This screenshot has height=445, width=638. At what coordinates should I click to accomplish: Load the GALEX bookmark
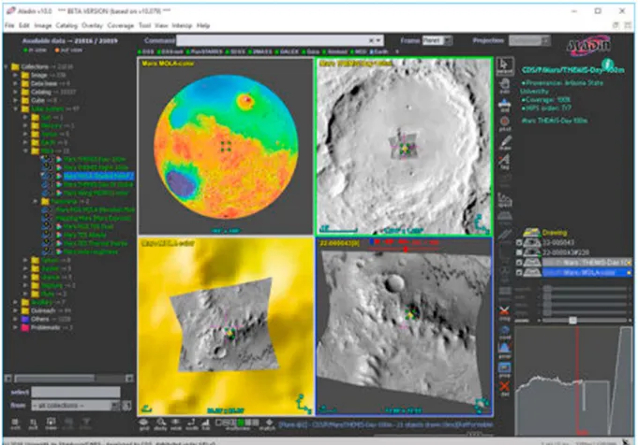pos(287,51)
